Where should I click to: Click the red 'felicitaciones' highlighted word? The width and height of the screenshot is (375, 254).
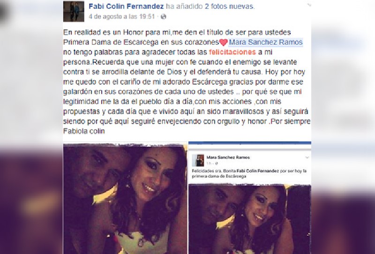[232, 52]
